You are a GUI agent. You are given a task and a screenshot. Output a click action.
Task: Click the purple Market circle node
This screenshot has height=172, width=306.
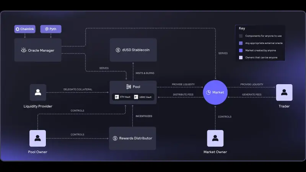(215, 92)
